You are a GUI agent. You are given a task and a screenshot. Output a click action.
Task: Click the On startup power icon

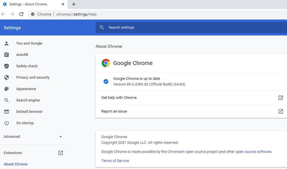(6, 123)
